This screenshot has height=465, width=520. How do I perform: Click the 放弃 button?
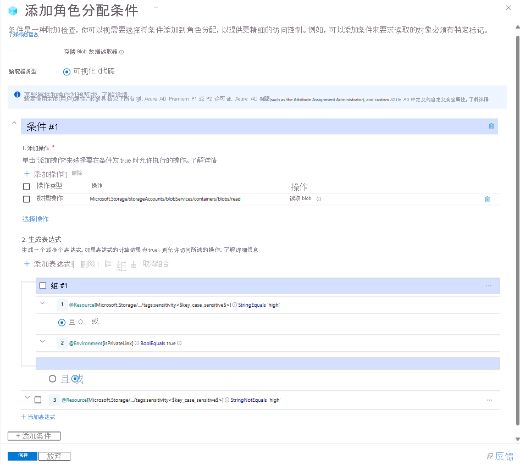pyautogui.click(x=54, y=456)
